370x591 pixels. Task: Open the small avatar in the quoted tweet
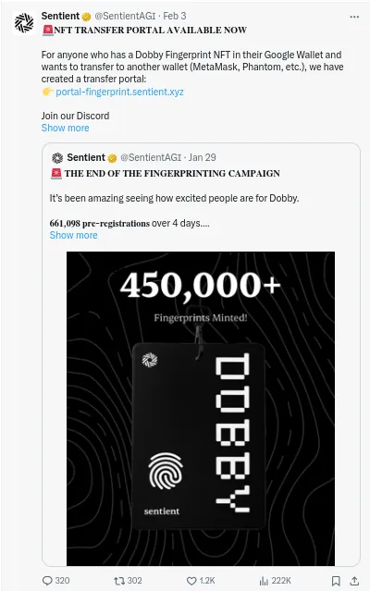tap(57, 157)
